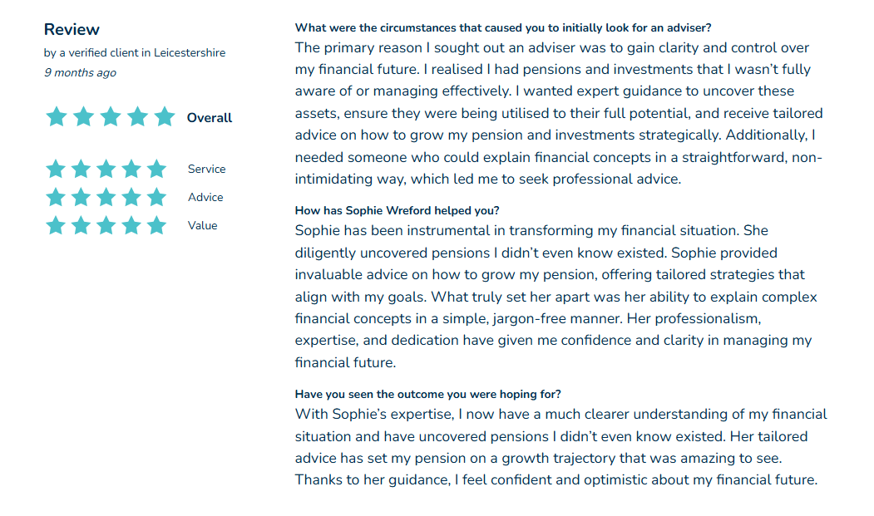Click the third star in the Overall rating
This screenshot has height=516, width=874.
point(111,117)
